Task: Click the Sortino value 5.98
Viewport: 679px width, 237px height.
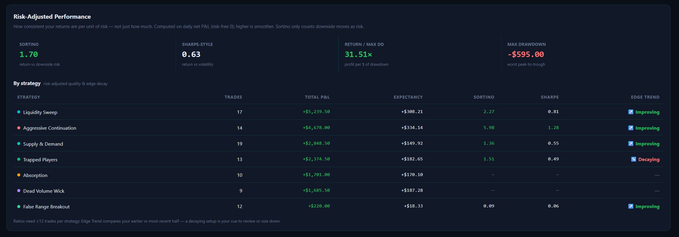Action: click(x=489, y=128)
